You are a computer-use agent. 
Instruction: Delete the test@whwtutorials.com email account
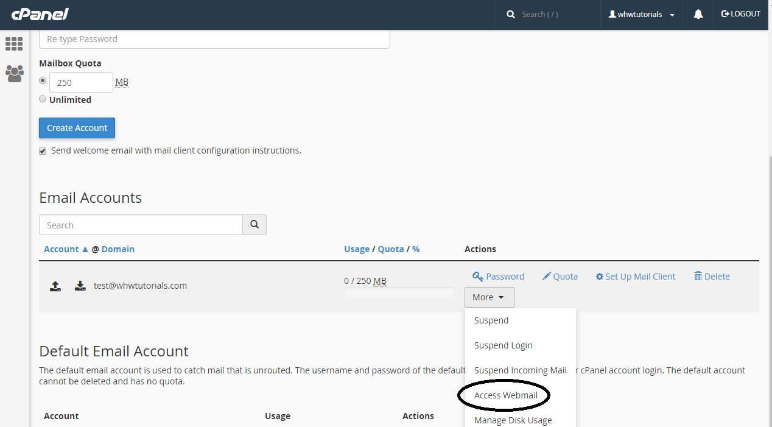pyautogui.click(x=711, y=276)
